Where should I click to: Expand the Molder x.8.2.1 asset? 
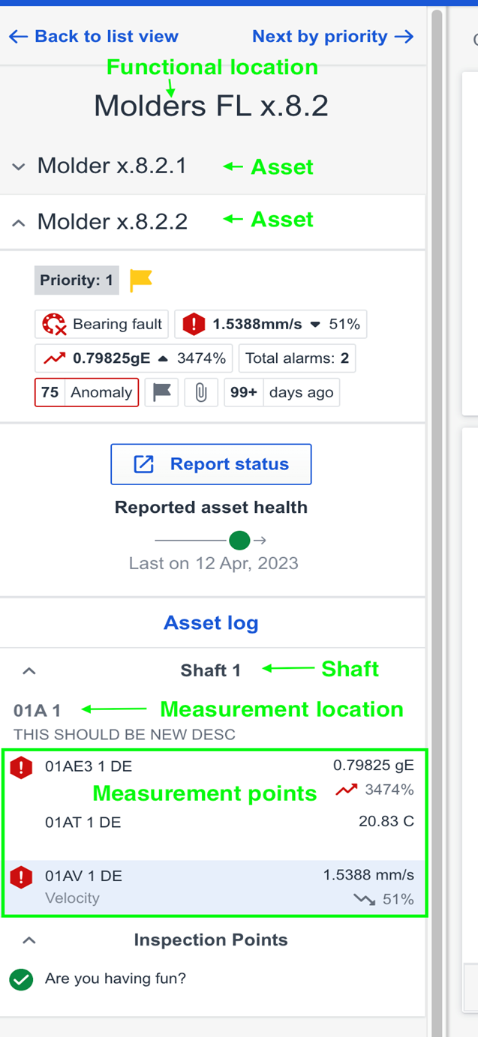tap(17, 166)
